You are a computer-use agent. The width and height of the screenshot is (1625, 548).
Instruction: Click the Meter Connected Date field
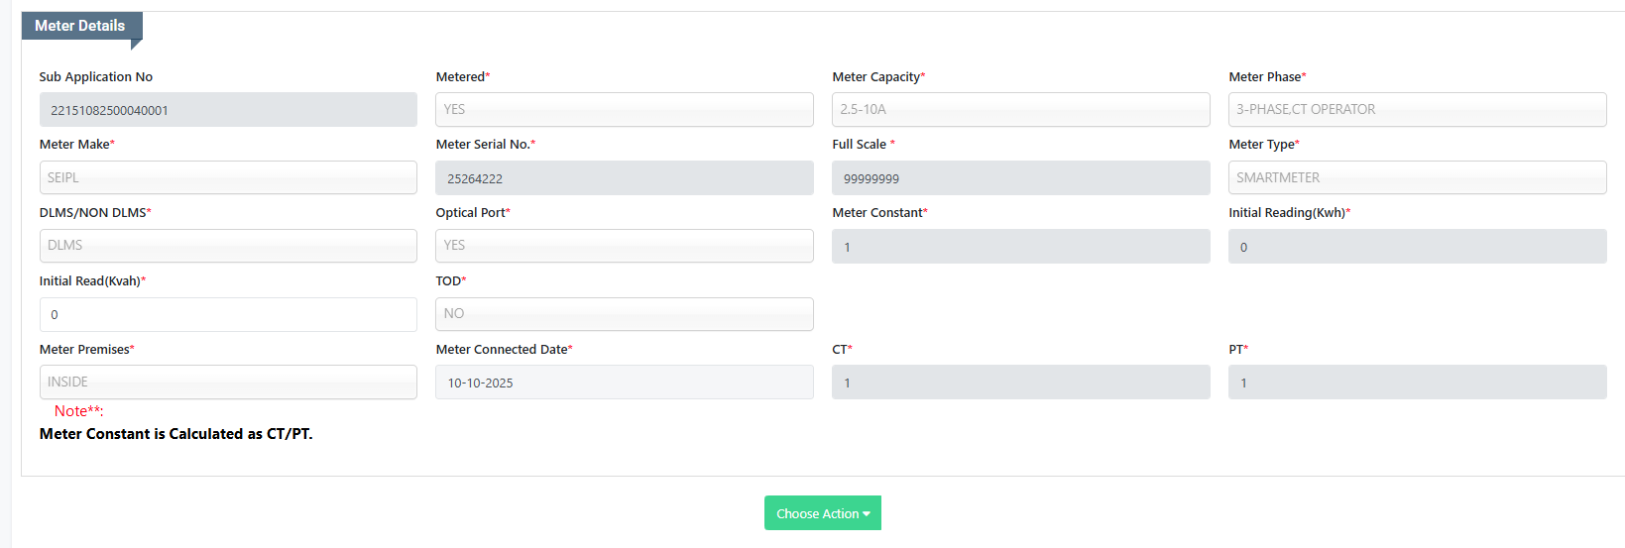pyautogui.click(x=624, y=383)
